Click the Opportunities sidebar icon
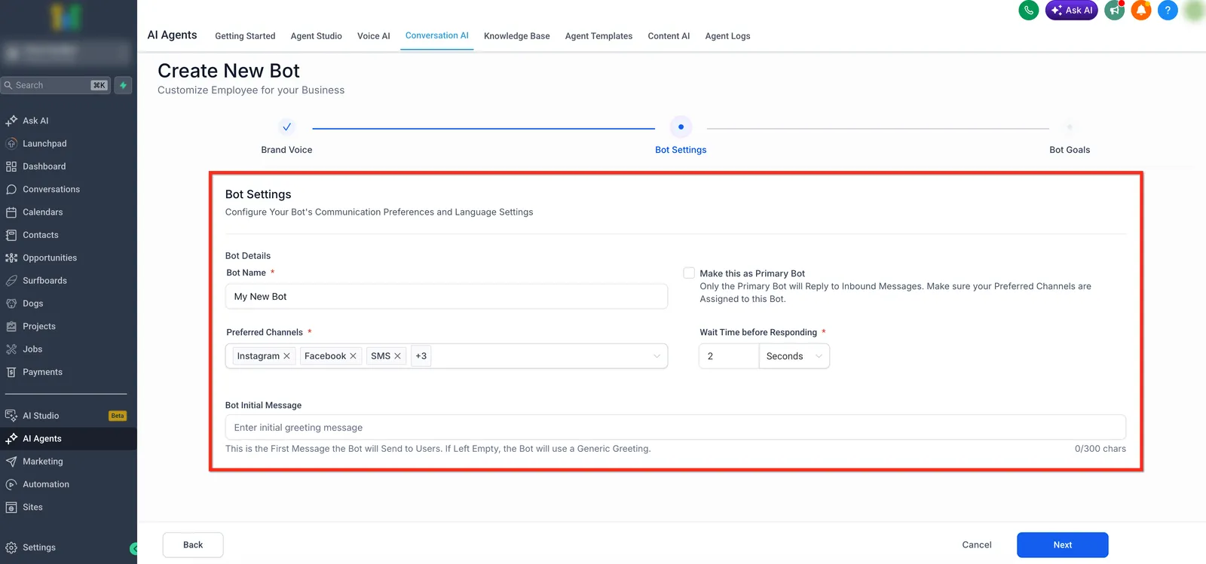Image resolution: width=1206 pixels, height=564 pixels. pos(11,258)
